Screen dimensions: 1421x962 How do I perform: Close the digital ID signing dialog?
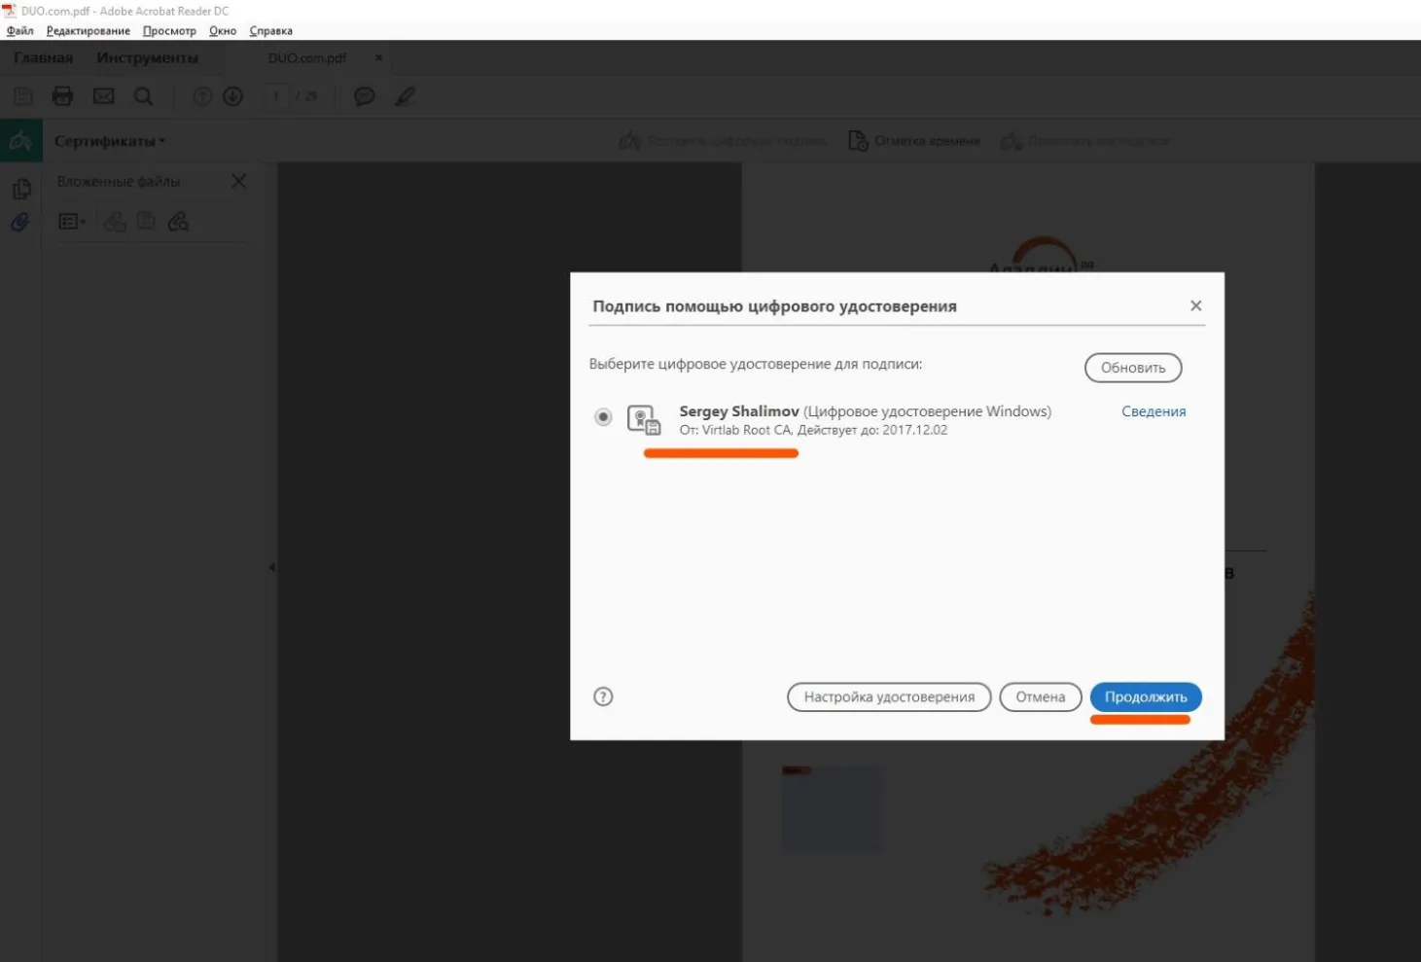tap(1195, 305)
